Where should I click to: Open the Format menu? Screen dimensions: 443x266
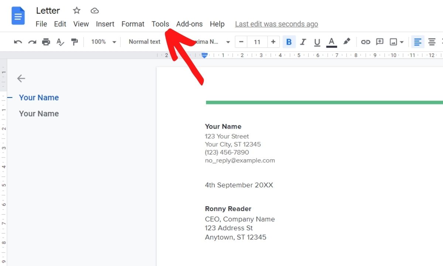[x=133, y=24]
